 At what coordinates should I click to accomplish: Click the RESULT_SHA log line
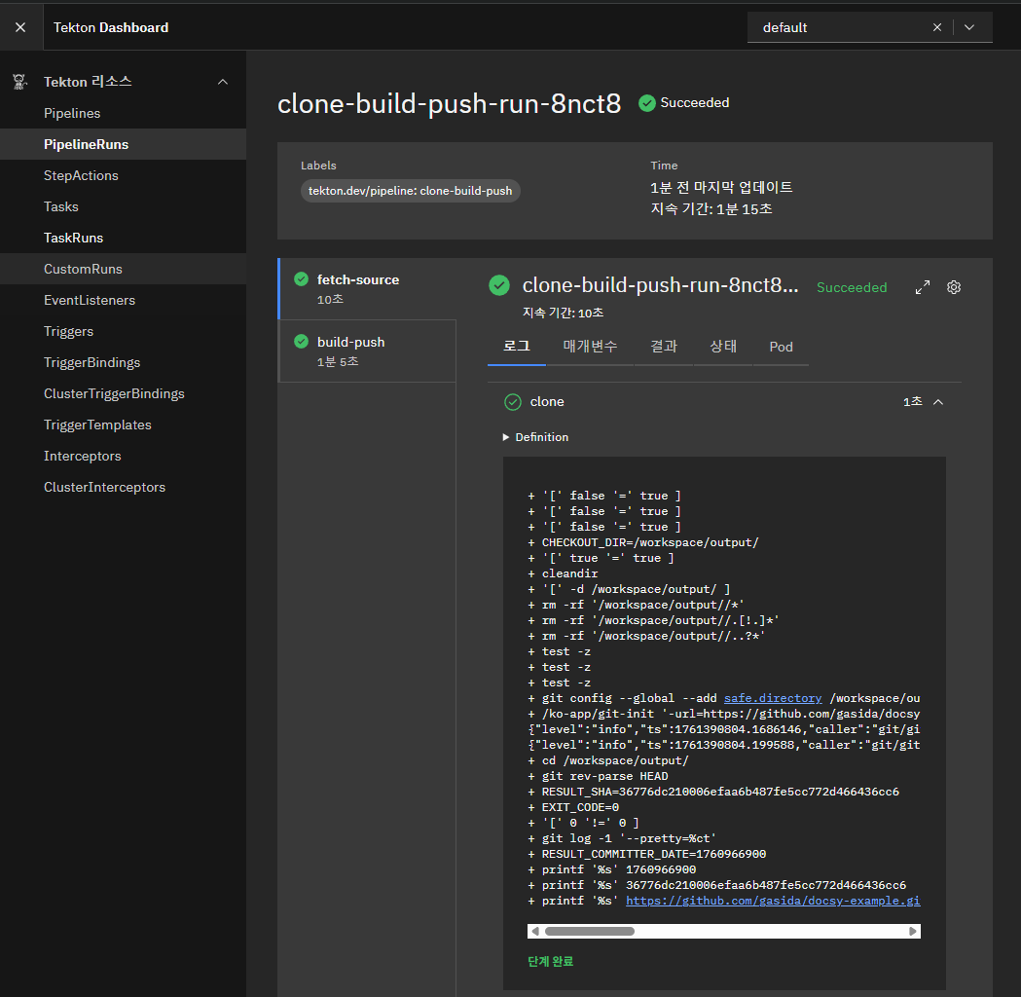click(713, 792)
